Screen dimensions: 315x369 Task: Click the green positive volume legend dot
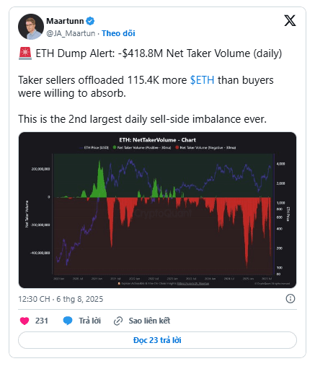115,147
